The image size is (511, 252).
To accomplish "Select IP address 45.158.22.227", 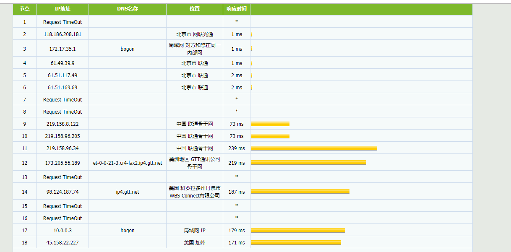I will click(63, 243).
